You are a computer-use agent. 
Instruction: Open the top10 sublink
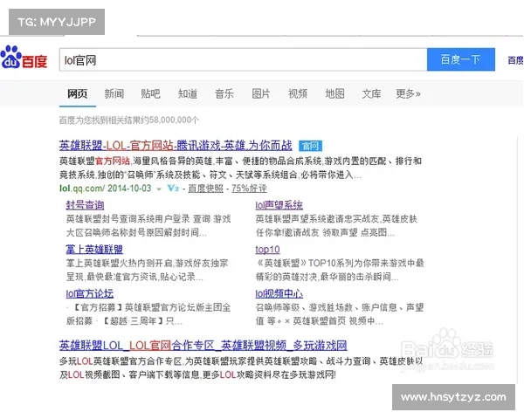[267, 250]
